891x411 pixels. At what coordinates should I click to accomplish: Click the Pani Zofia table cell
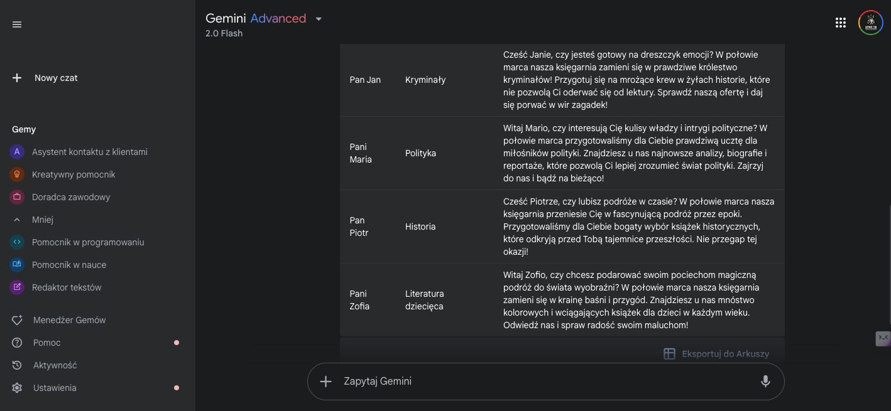(x=359, y=300)
